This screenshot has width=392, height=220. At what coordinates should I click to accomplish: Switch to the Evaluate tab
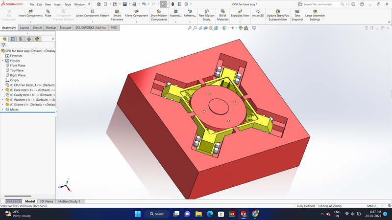[x=66, y=28]
